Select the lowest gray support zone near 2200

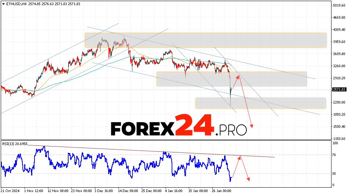coord(260,103)
